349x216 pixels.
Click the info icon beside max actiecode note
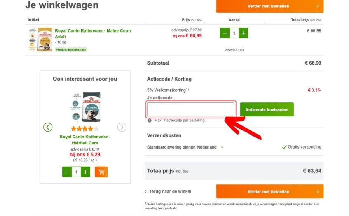click(x=149, y=121)
